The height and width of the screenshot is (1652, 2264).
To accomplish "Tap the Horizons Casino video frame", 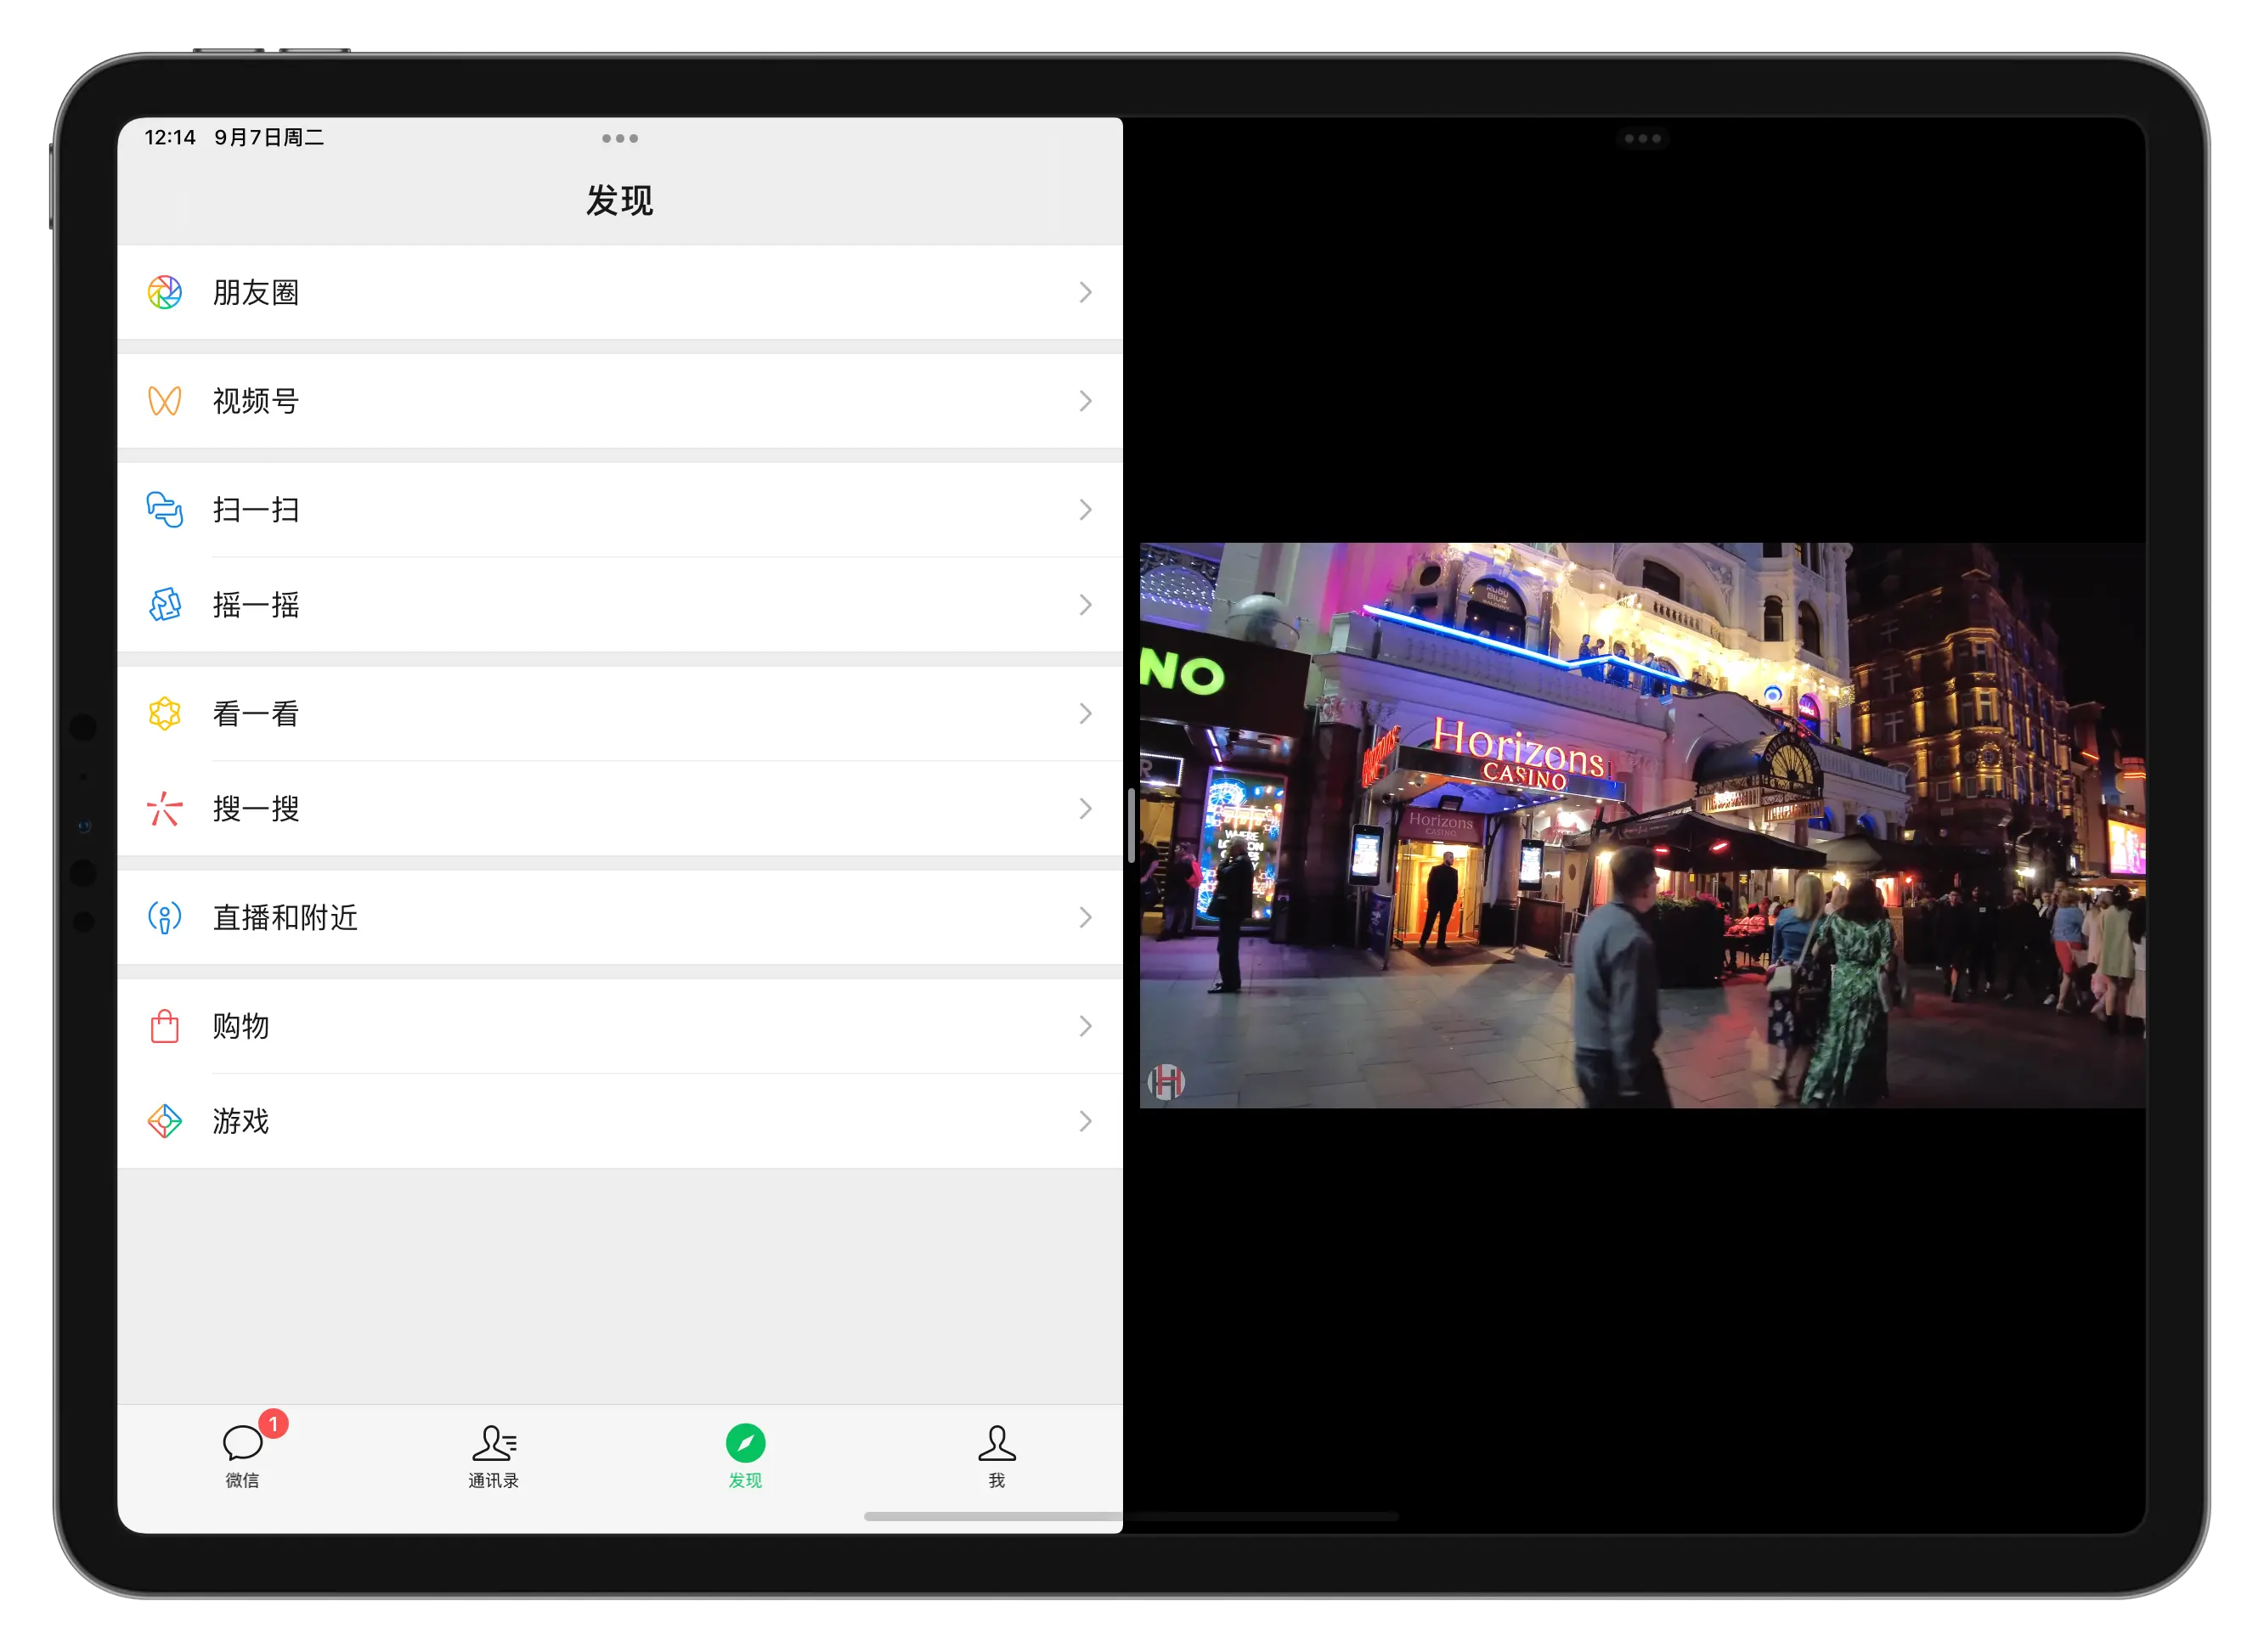I will 1643,826.
